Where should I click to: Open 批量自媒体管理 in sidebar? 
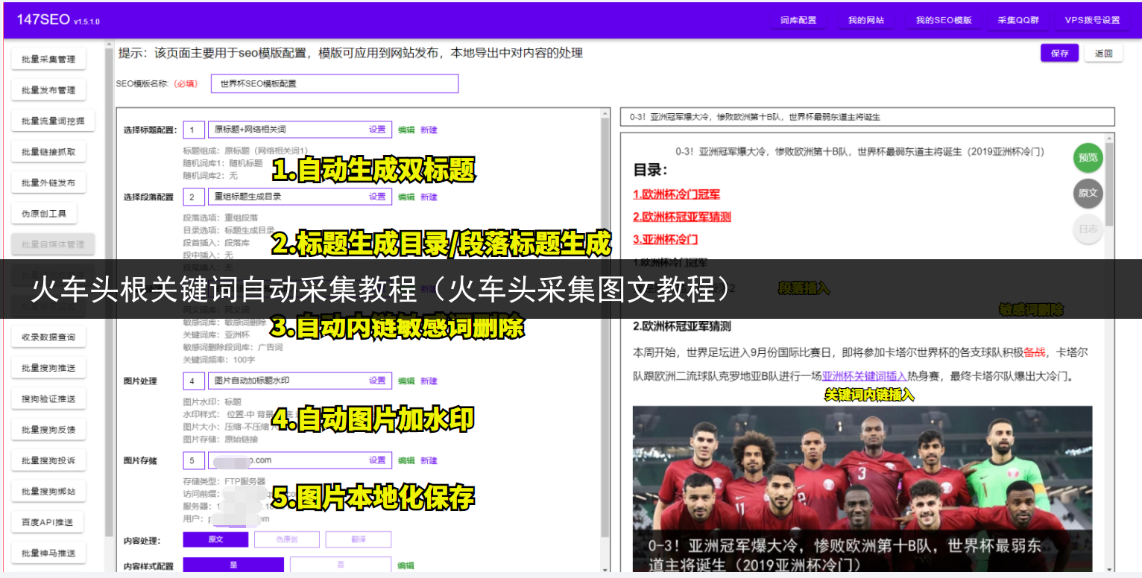pyautogui.click(x=53, y=244)
